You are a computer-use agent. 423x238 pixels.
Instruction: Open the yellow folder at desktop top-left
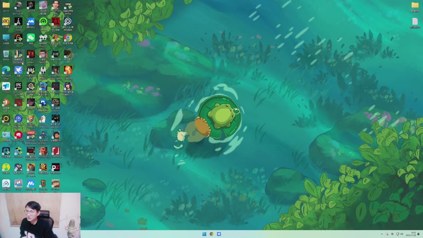6,5
